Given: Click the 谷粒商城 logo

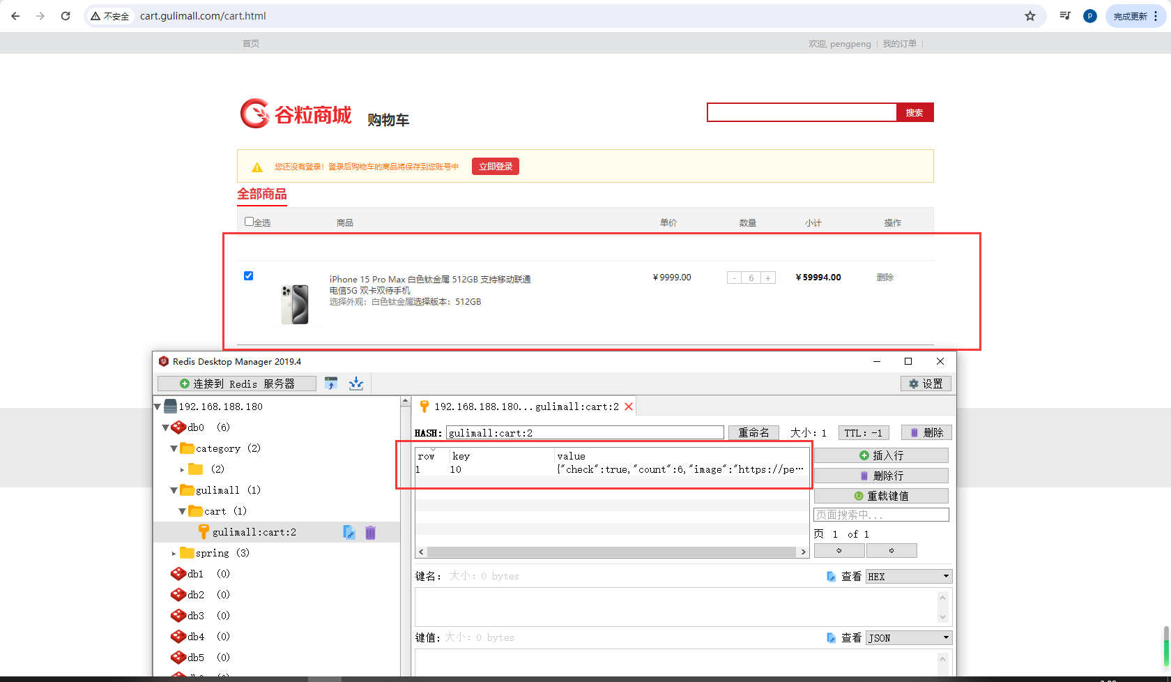Looking at the screenshot, I should click(x=296, y=114).
